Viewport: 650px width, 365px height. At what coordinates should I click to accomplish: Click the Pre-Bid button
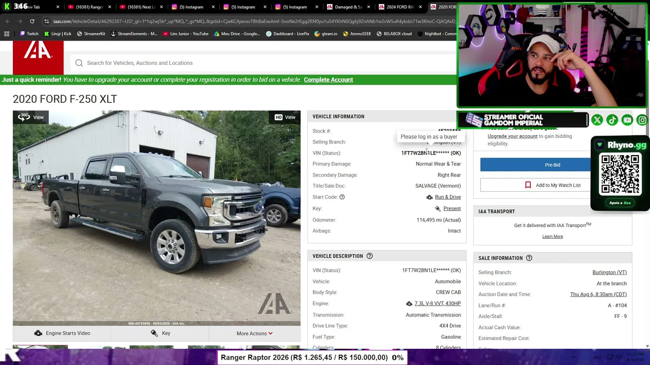click(552, 165)
